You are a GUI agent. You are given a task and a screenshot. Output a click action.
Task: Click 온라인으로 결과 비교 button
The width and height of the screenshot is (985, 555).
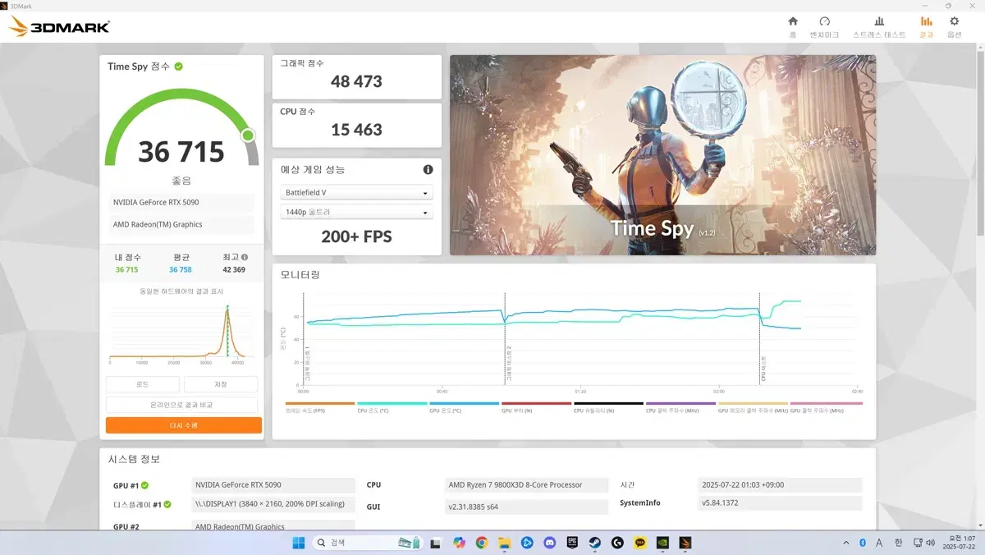[x=181, y=405]
